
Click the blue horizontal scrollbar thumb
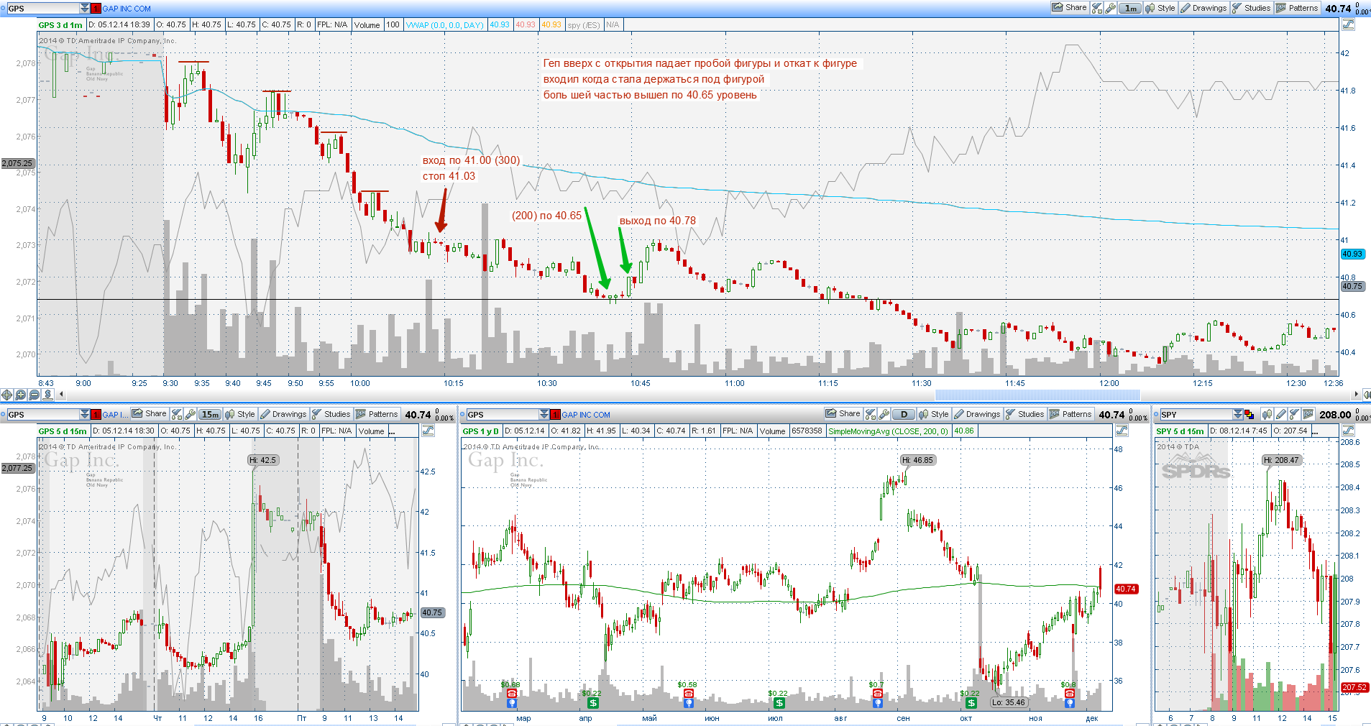click(1037, 395)
